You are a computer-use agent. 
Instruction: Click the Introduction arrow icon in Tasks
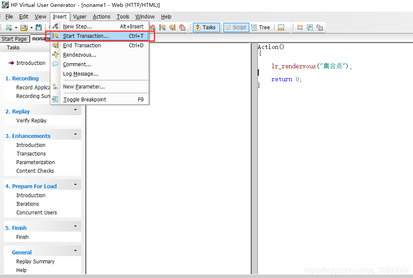point(11,63)
